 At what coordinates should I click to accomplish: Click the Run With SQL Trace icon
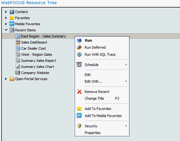pyautogui.click(x=79, y=54)
